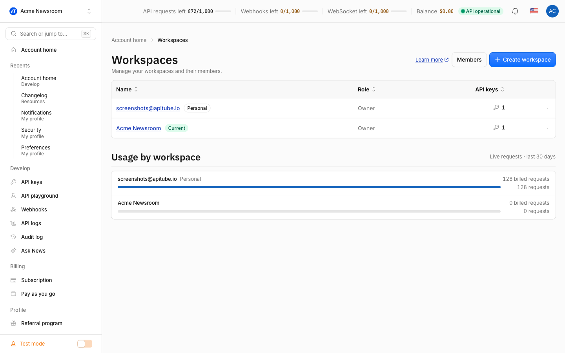The width and height of the screenshot is (565, 353).
Task: Sort the table by Name column
Action: 127,89
